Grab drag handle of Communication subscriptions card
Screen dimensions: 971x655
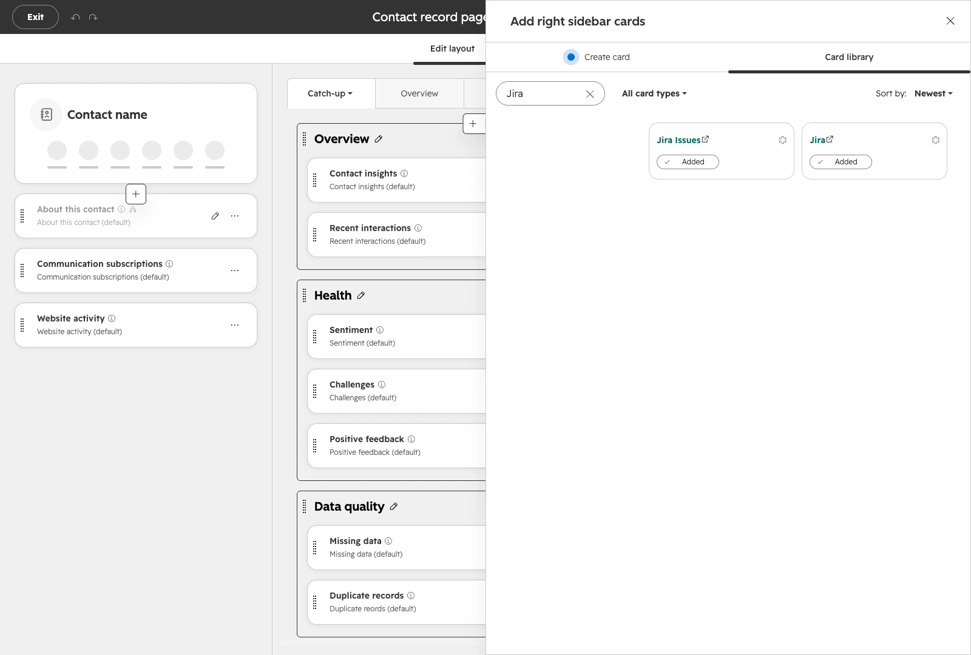point(22,270)
